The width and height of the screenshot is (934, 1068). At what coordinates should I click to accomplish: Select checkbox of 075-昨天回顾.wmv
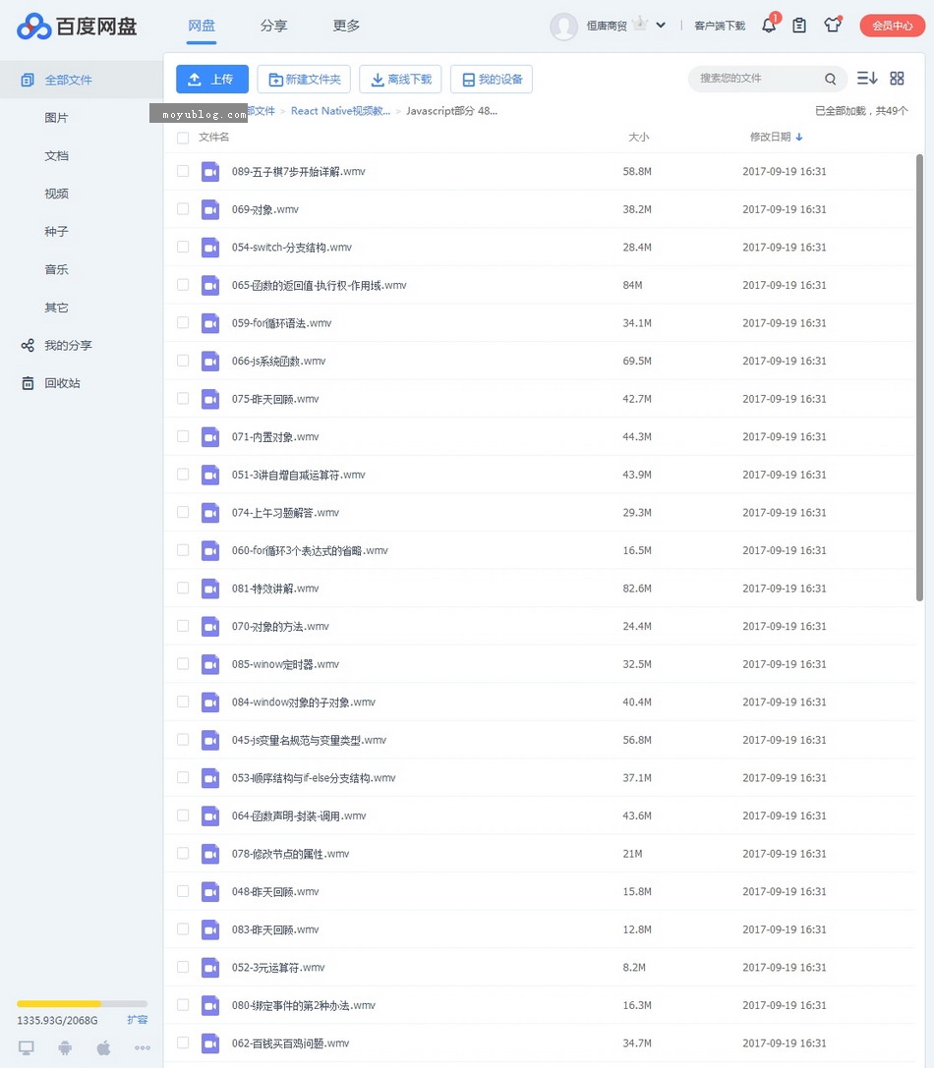(183, 399)
